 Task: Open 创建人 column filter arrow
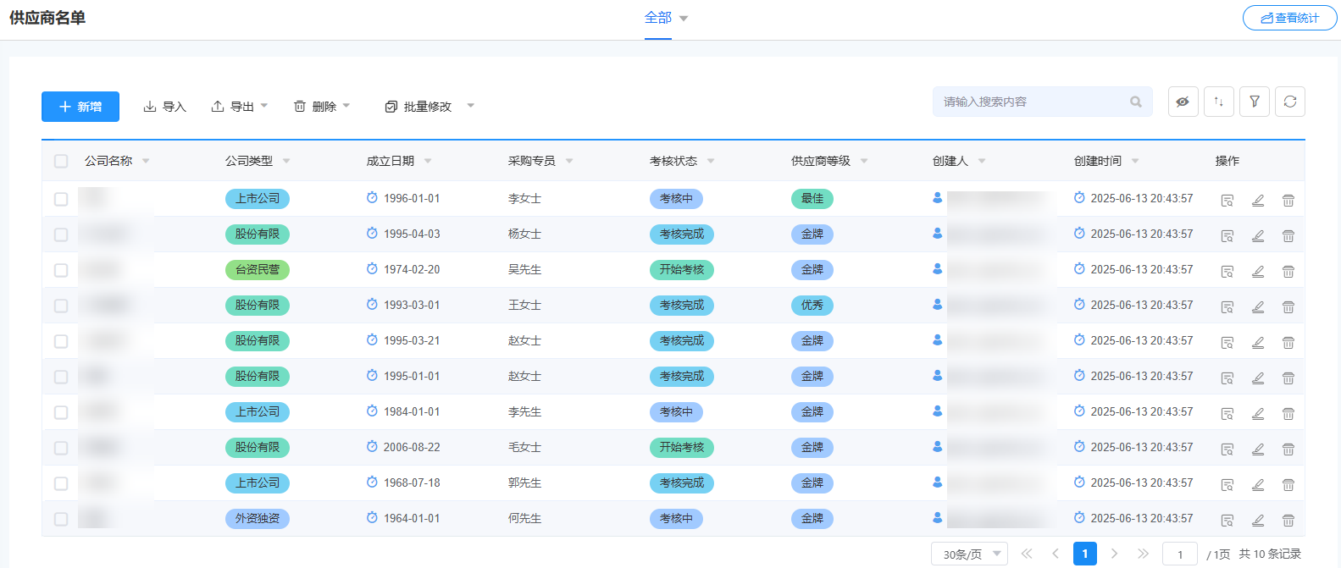click(982, 161)
